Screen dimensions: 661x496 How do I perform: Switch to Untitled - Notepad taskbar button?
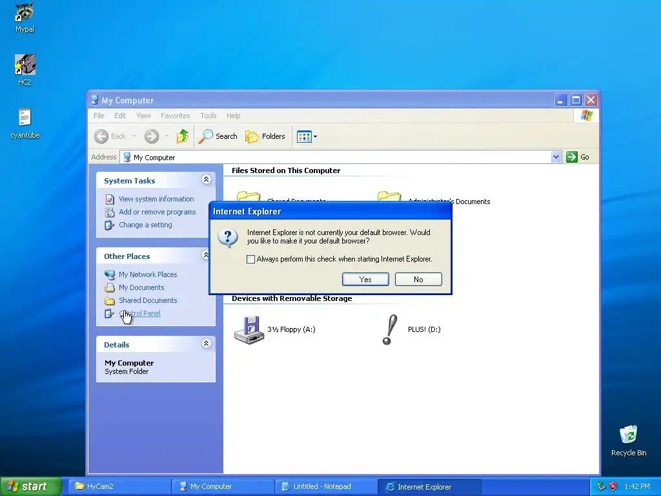point(326,487)
